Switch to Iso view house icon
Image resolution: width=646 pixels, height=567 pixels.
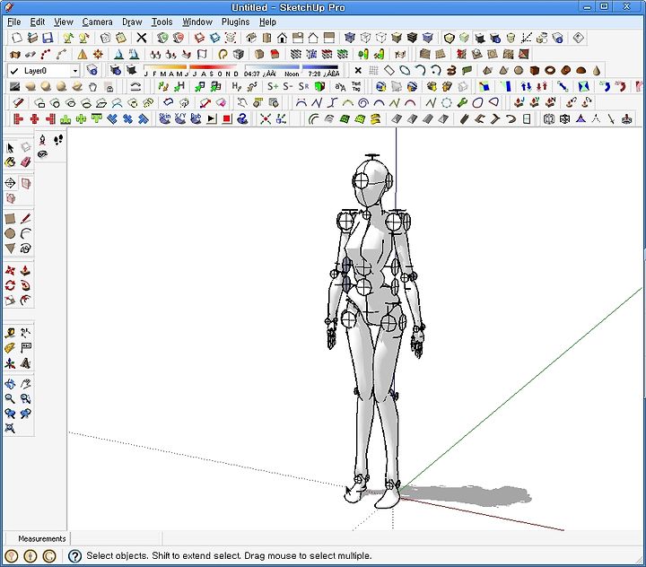[x=251, y=38]
